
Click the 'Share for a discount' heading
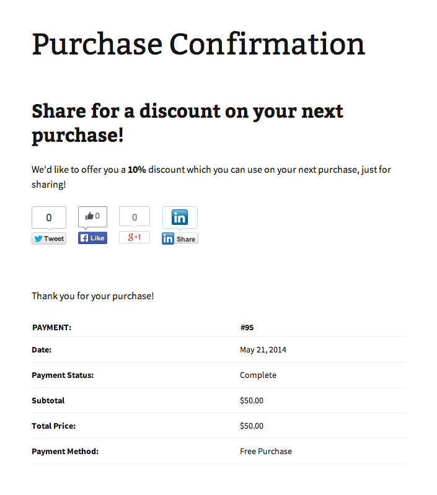click(x=187, y=123)
